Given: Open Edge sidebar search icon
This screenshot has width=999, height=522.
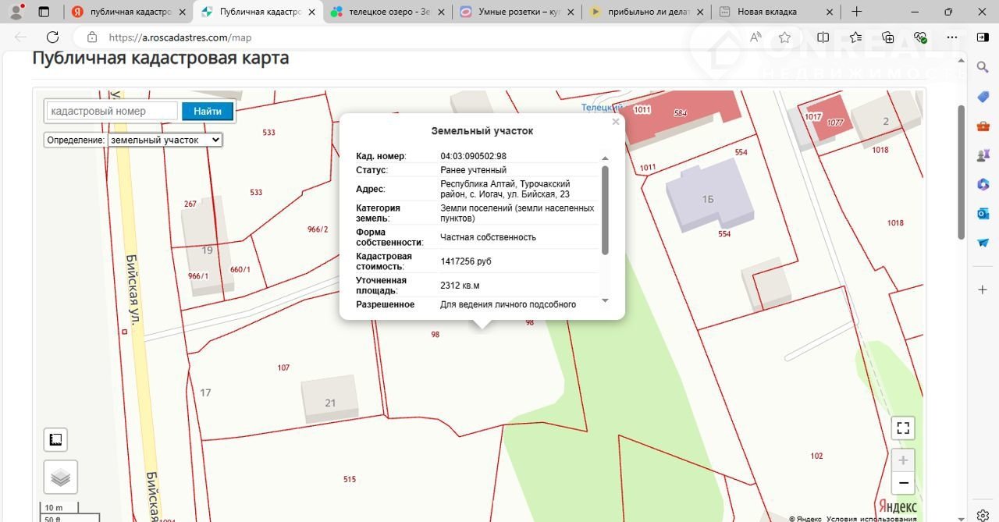Looking at the screenshot, I should pyautogui.click(x=983, y=68).
